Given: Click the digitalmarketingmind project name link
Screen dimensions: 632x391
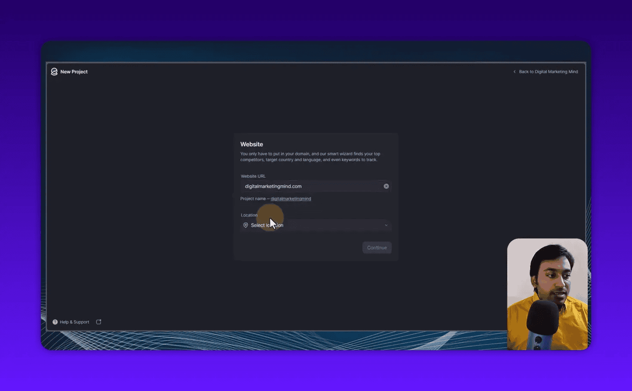Looking at the screenshot, I should coord(291,199).
